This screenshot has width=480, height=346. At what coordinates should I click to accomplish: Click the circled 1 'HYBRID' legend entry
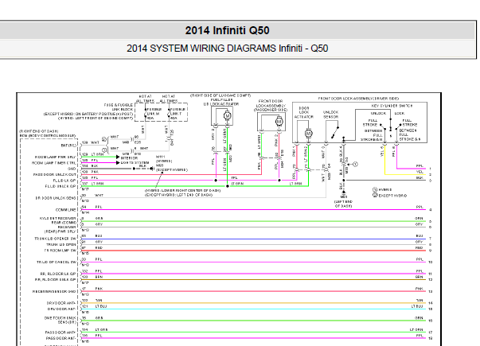(382, 189)
